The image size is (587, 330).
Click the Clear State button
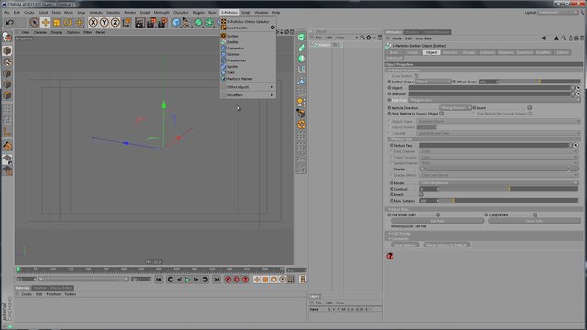click(x=534, y=221)
